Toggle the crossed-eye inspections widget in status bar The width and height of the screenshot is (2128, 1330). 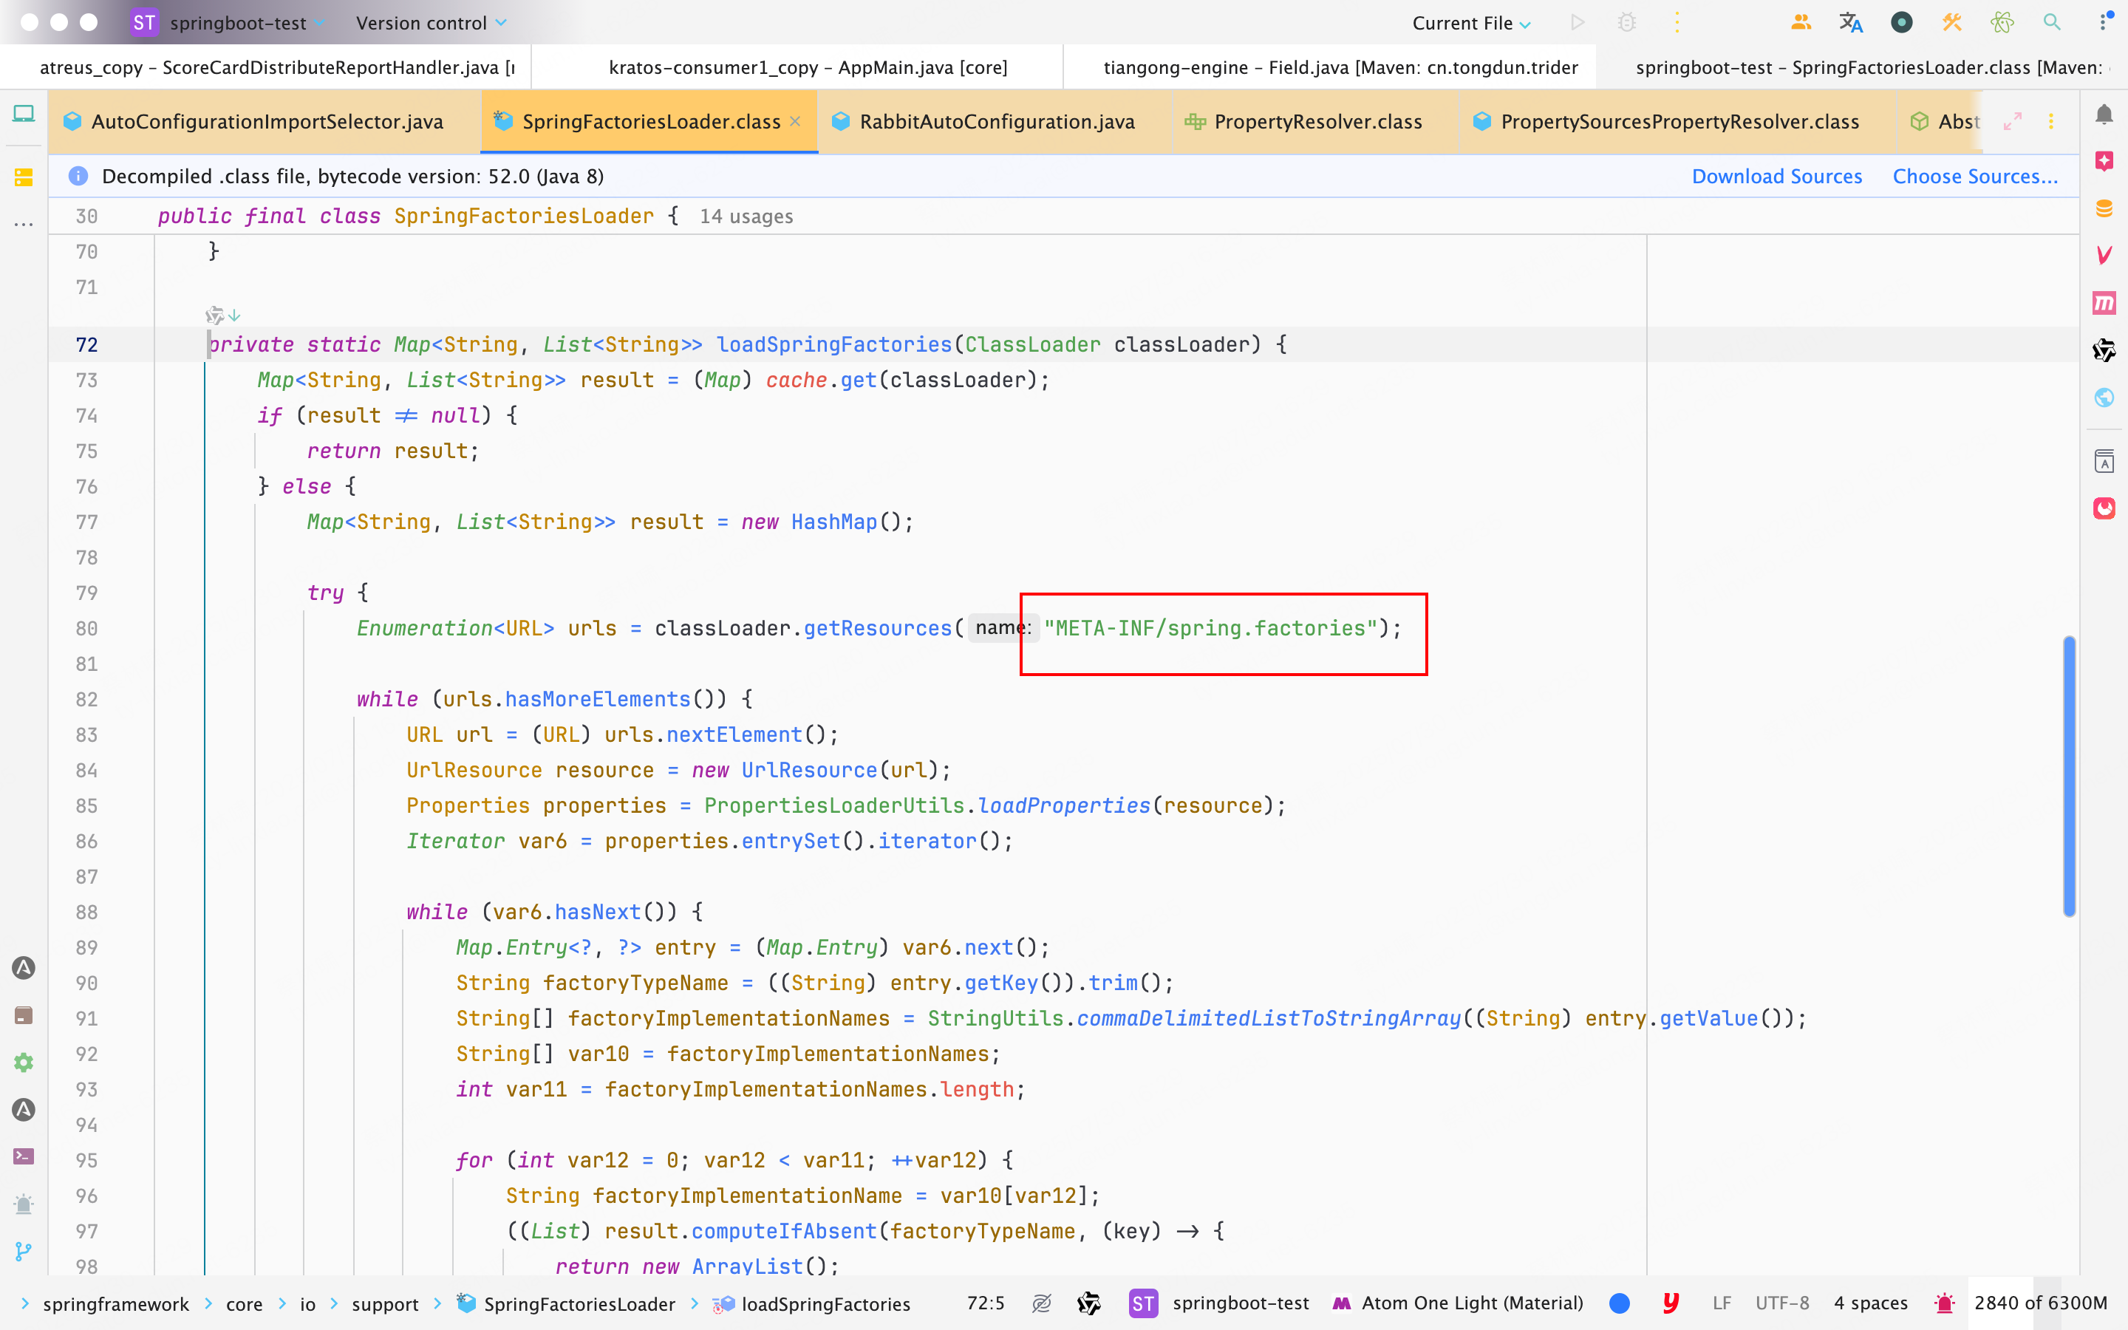coord(1041,1303)
